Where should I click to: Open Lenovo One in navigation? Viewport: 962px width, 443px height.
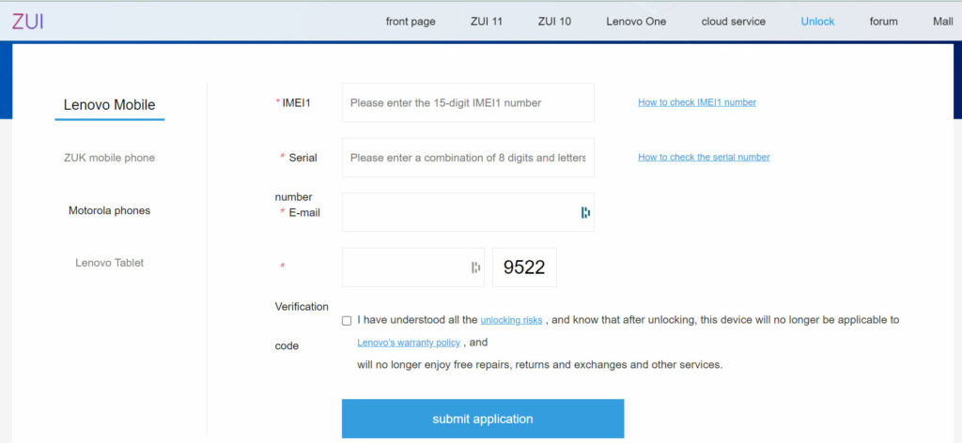pos(636,22)
